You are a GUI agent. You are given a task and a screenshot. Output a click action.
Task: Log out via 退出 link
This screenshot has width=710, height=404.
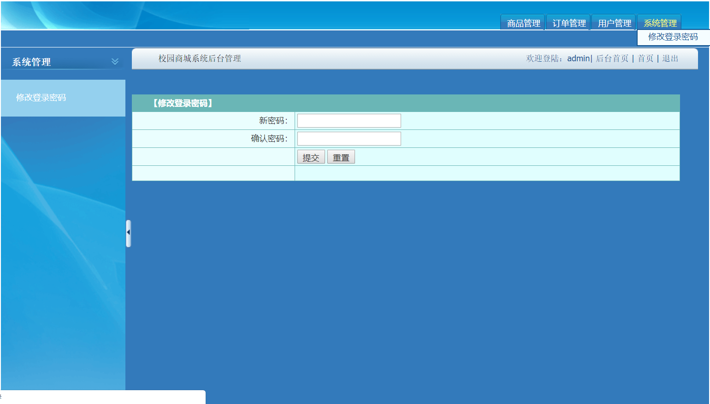click(x=670, y=59)
